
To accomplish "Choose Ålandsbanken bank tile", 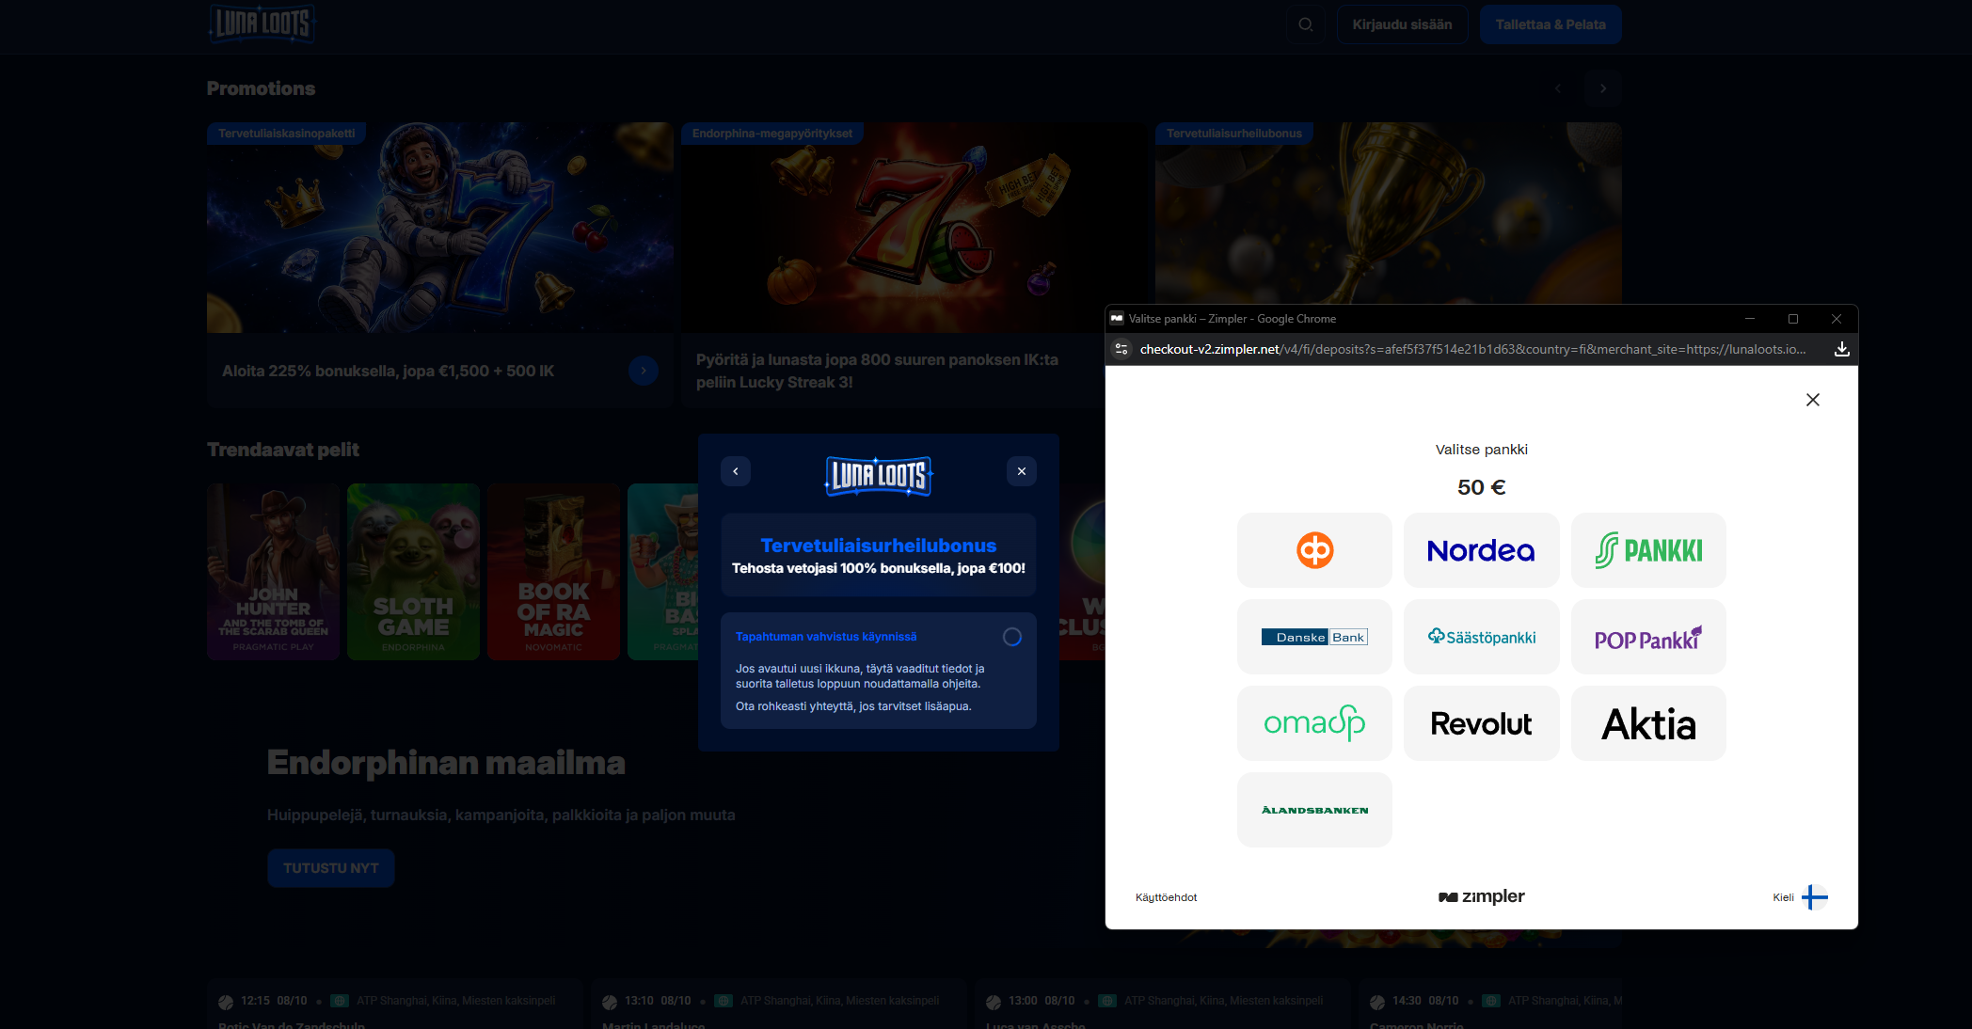I will click(1314, 810).
